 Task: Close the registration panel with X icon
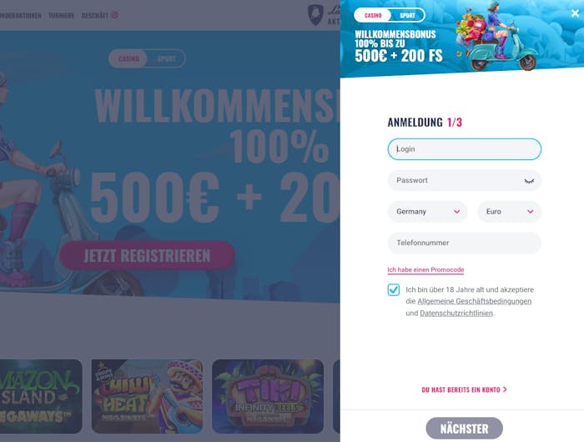click(x=575, y=13)
